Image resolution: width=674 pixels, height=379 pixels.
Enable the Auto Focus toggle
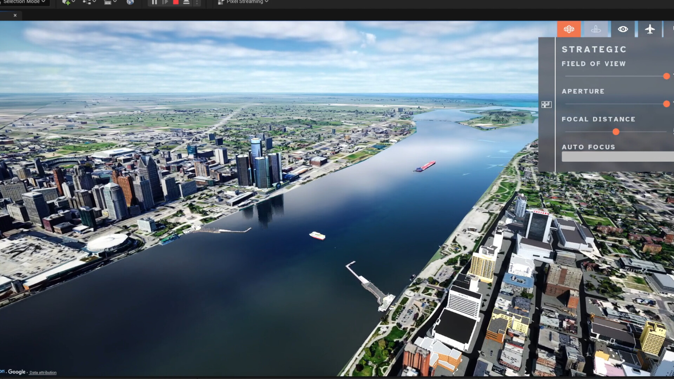618,157
